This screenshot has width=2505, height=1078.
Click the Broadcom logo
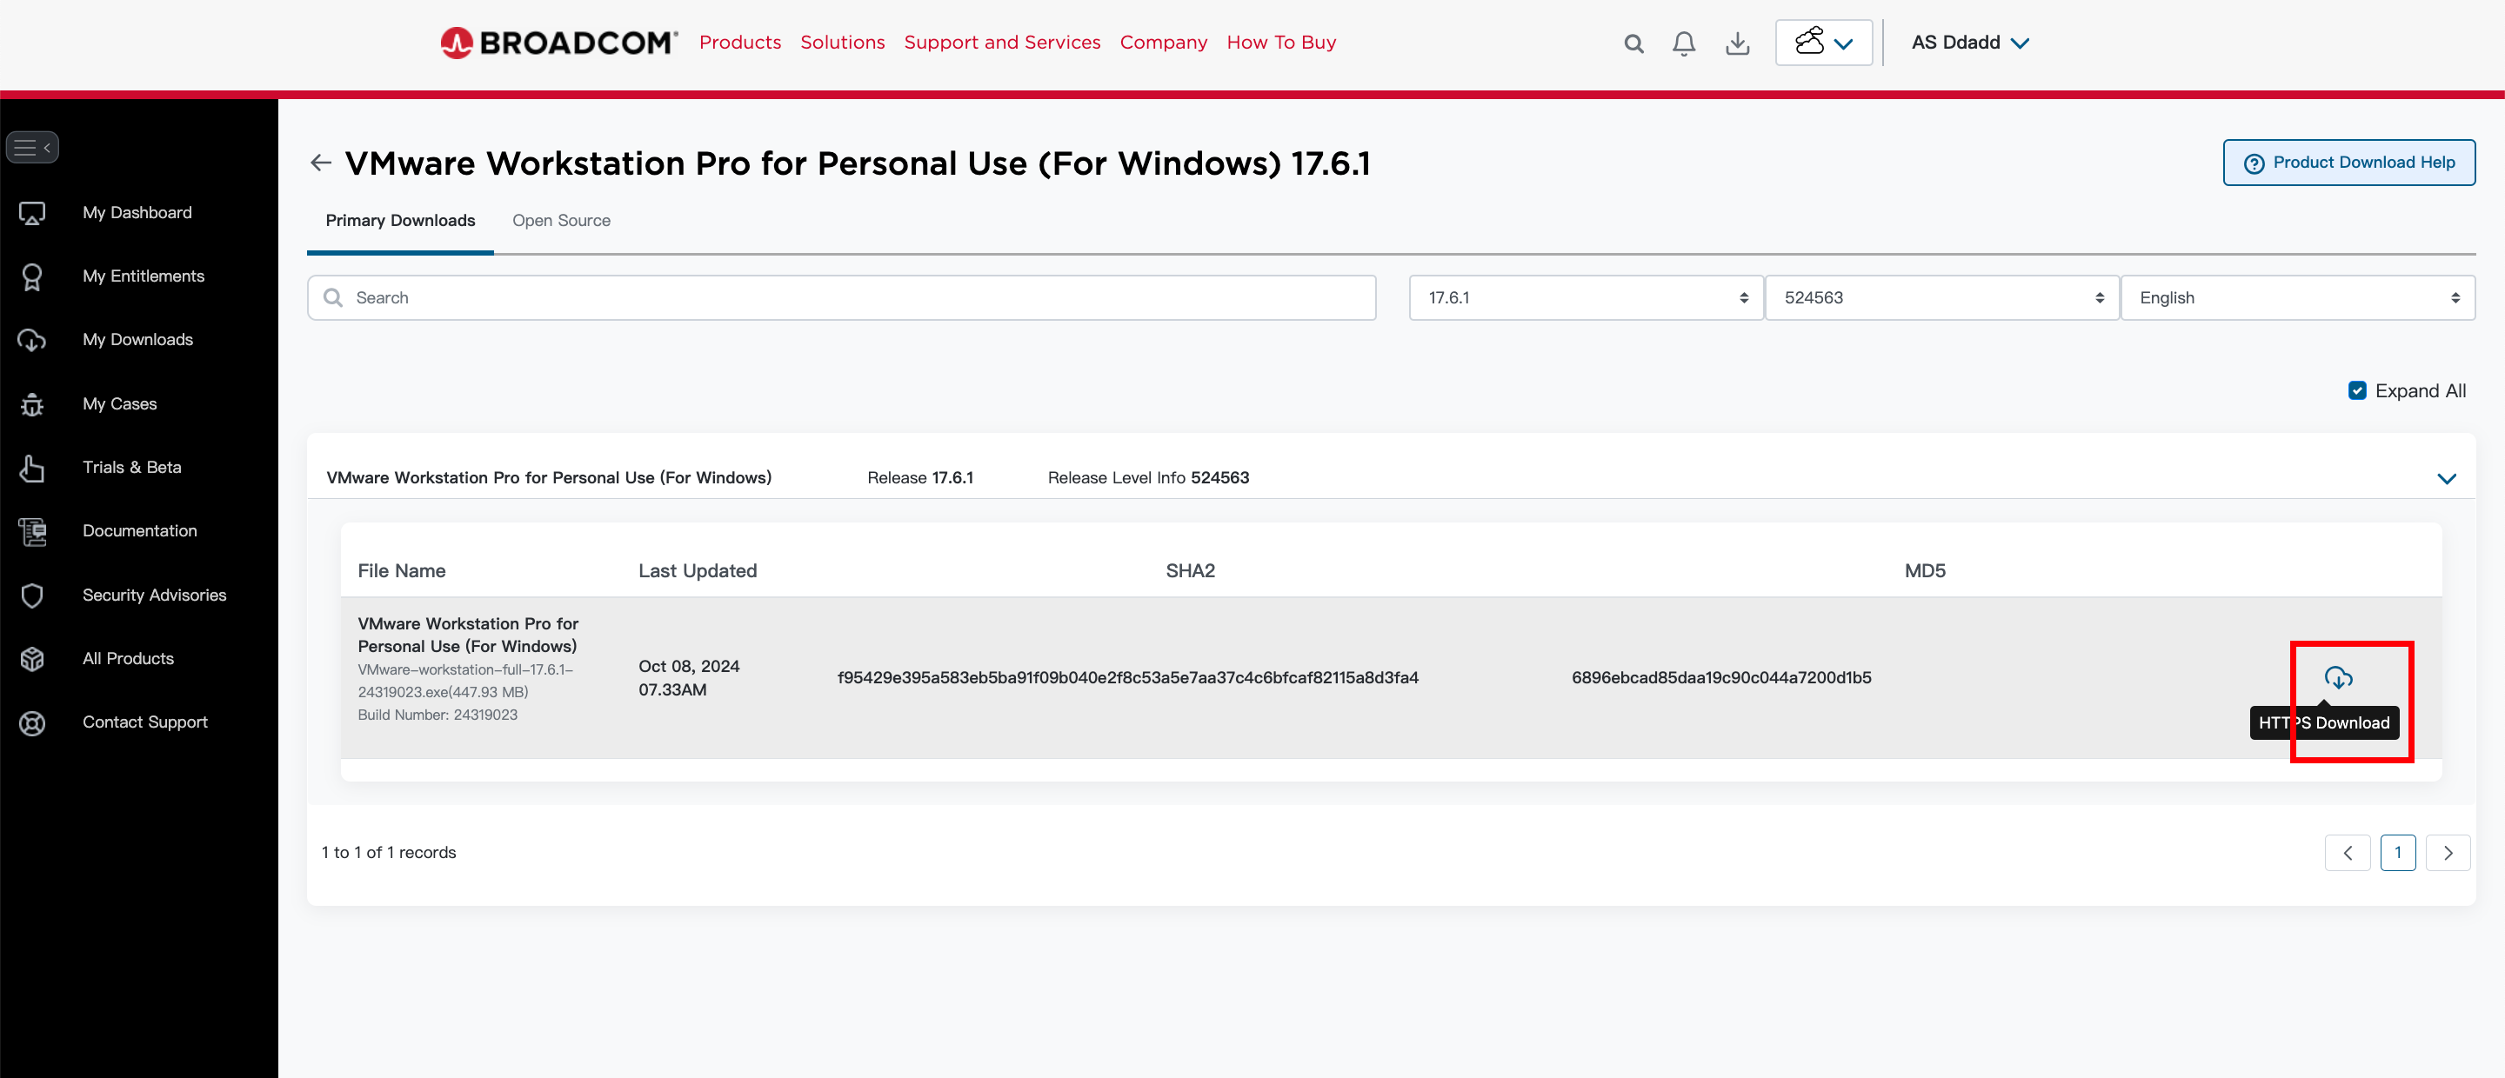click(558, 43)
